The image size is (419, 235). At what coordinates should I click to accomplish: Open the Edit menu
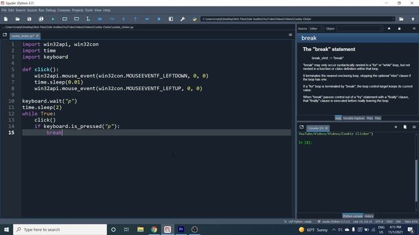click(x=11, y=10)
